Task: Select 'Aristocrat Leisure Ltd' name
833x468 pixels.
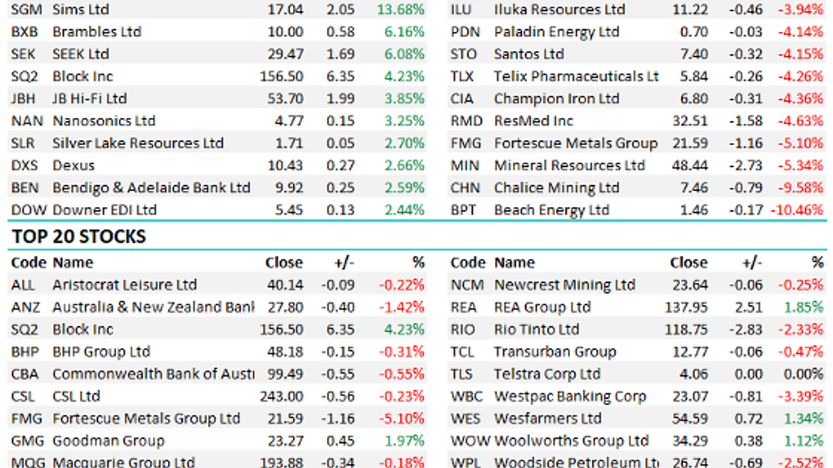Action: 124,285
